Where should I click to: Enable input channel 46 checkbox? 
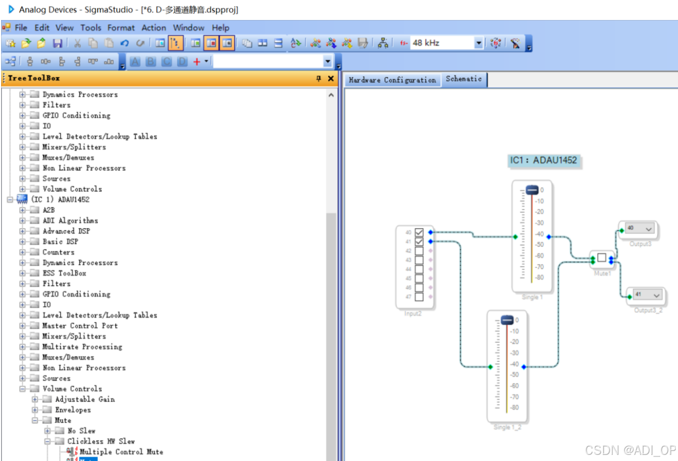pyautogui.click(x=419, y=288)
